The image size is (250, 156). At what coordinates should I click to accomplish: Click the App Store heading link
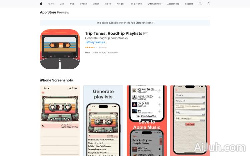point(48,12)
